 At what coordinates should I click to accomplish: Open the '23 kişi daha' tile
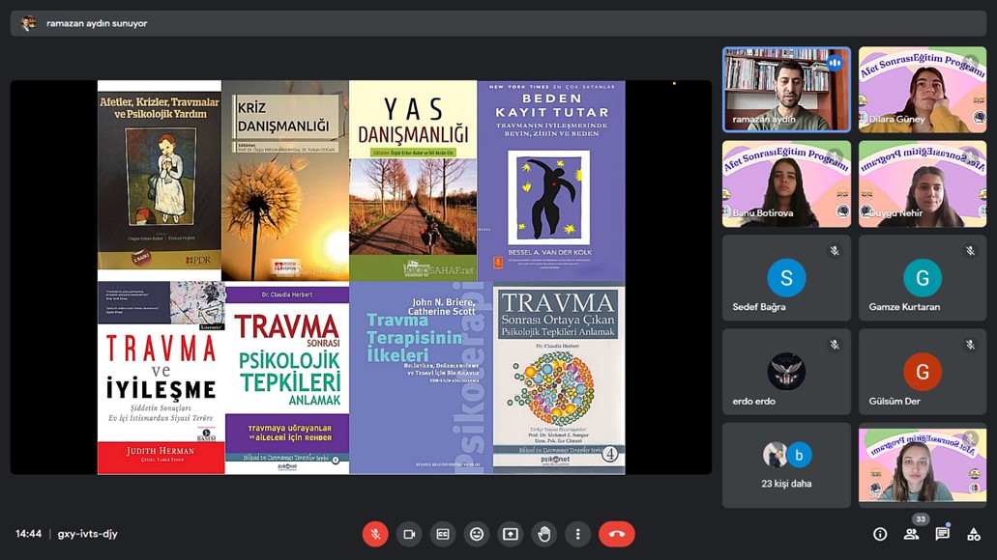[786, 465]
